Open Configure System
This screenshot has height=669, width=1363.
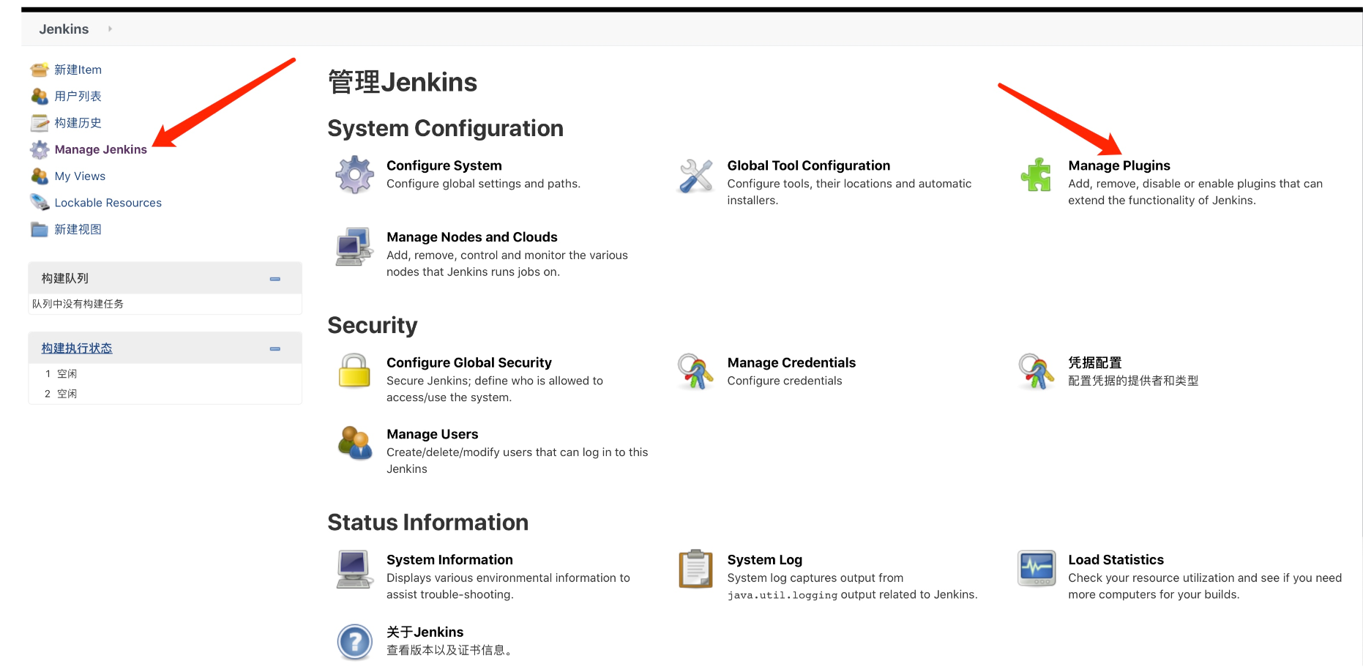(x=444, y=165)
